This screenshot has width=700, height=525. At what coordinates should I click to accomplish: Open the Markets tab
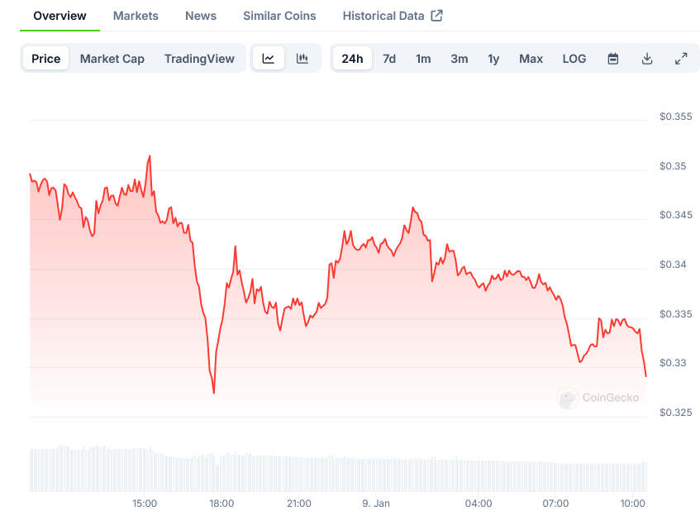click(136, 16)
